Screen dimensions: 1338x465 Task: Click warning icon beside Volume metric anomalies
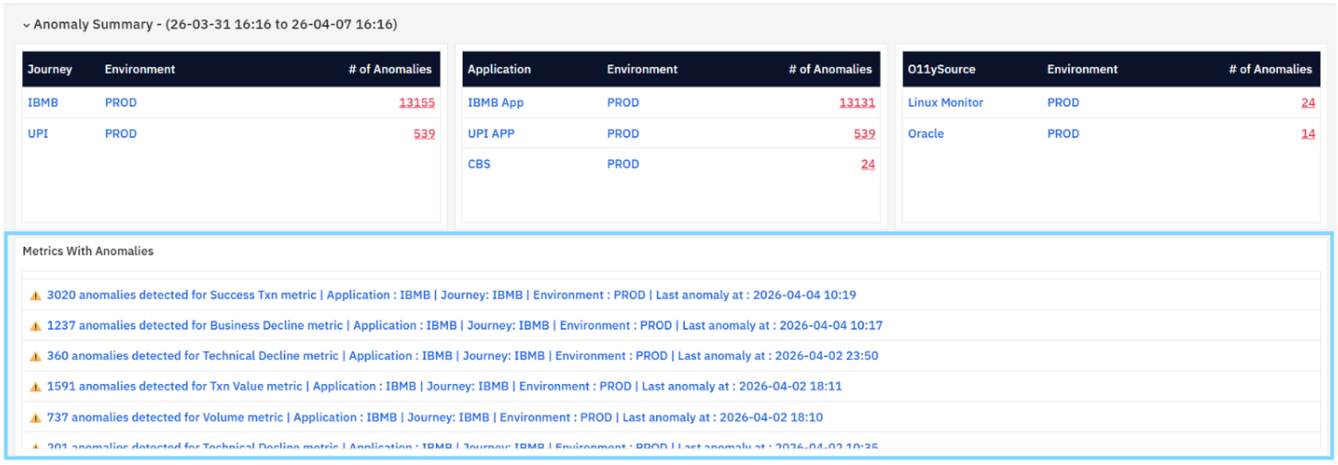pyautogui.click(x=36, y=418)
